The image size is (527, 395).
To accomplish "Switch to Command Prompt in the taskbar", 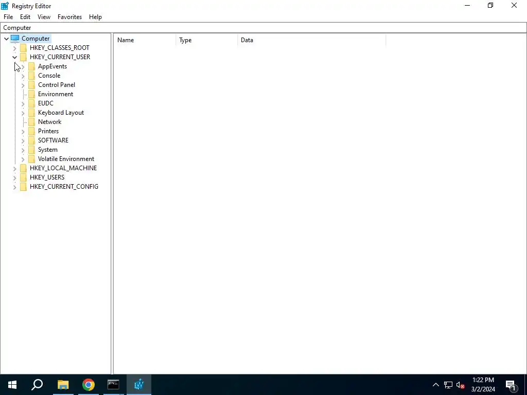I will pos(113,385).
